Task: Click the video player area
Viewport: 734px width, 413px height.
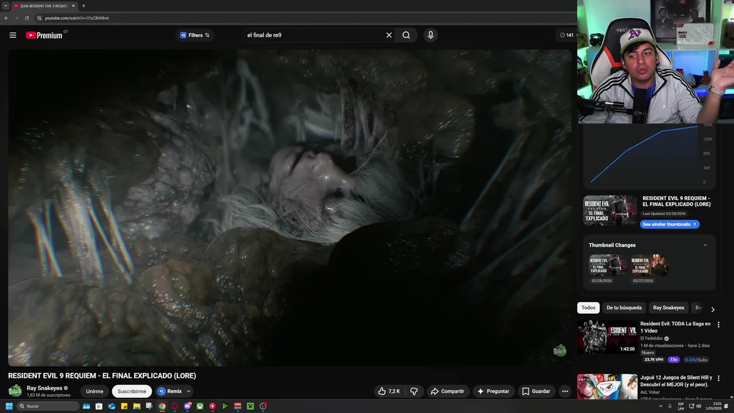Action: point(290,207)
